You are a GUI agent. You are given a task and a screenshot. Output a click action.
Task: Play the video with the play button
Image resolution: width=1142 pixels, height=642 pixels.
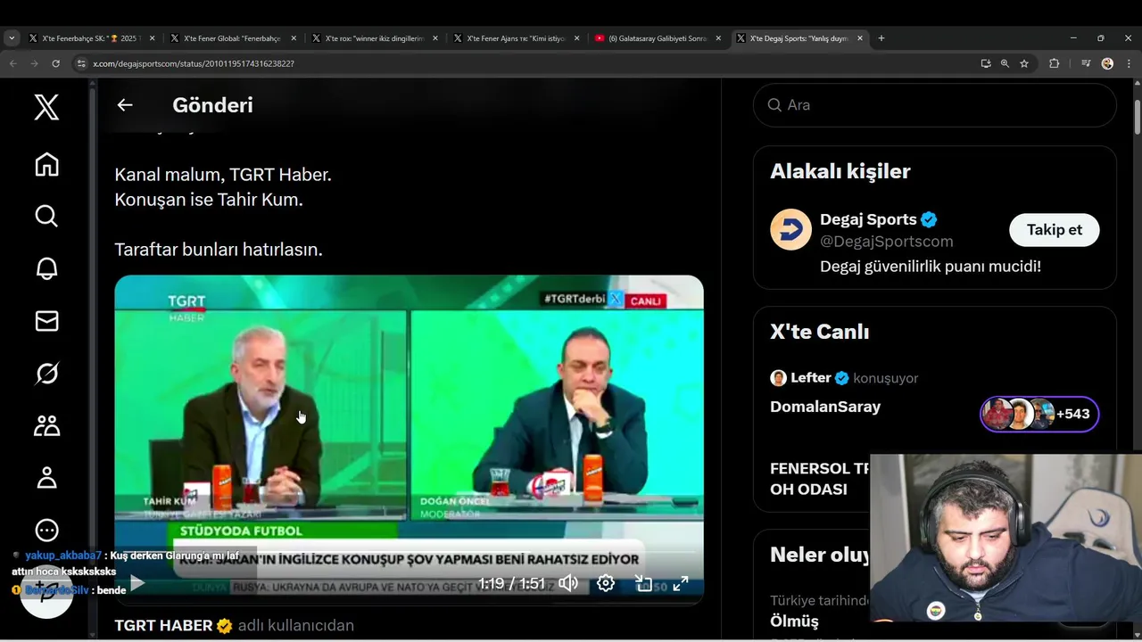click(137, 583)
